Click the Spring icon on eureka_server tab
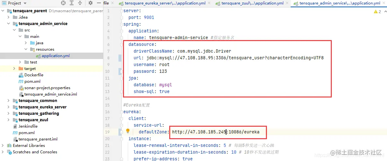 (121, 4)
